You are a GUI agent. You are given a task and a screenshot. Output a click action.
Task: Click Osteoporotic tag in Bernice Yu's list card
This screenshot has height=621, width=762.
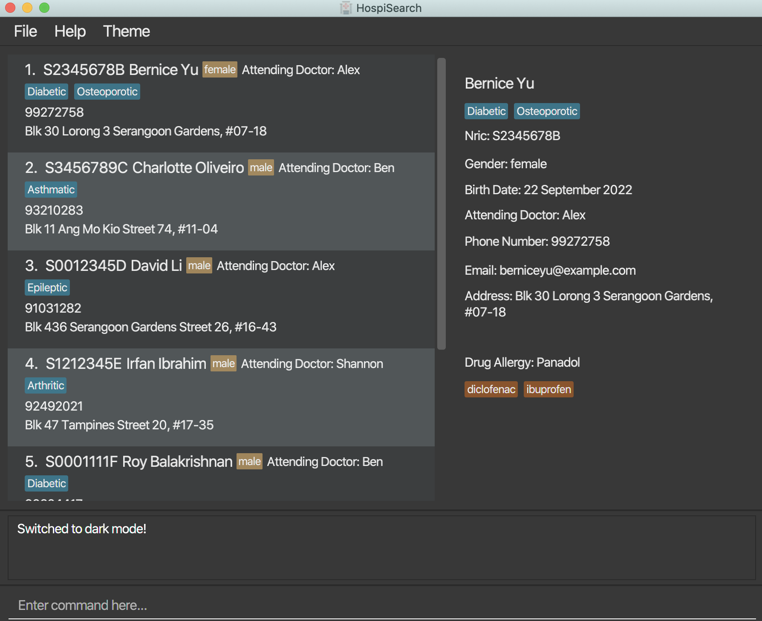pos(107,92)
